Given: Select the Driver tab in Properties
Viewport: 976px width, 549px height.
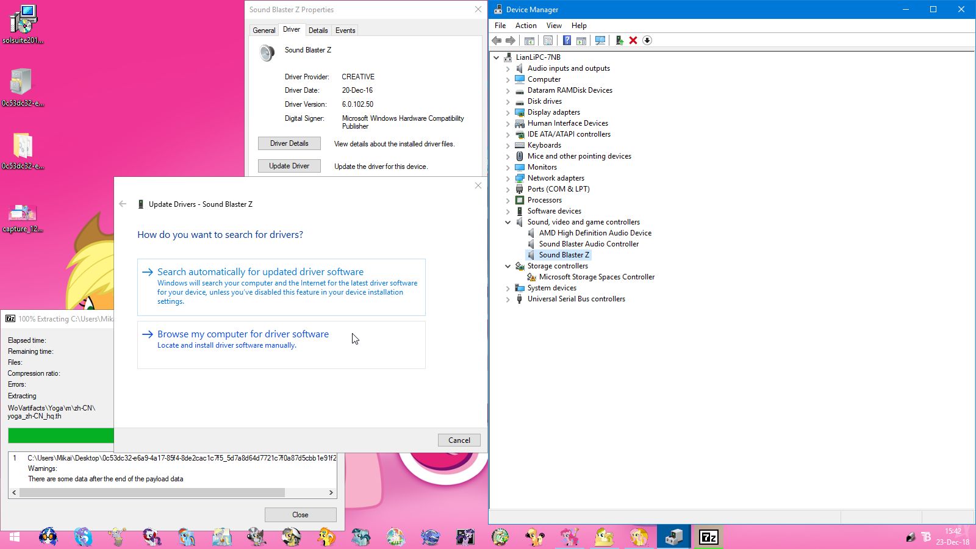Looking at the screenshot, I should pyautogui.click(x=292, y=29).
